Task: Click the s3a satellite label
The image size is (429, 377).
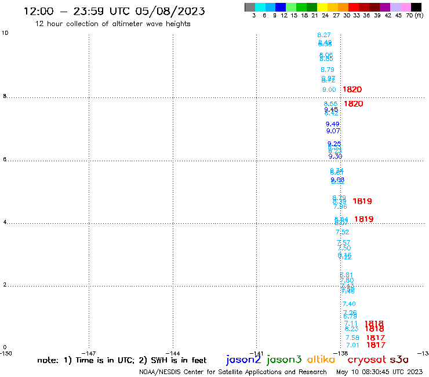Action: click(x=399, y=360)
